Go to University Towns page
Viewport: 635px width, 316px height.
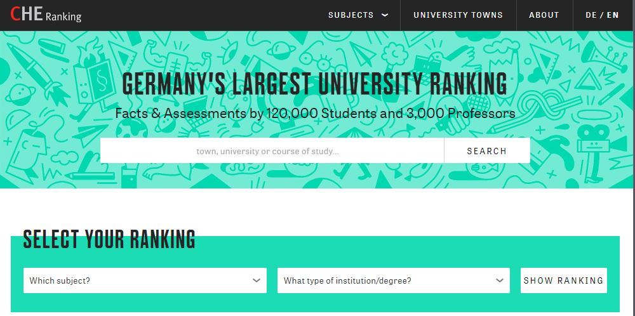click(x=458, y=15)
